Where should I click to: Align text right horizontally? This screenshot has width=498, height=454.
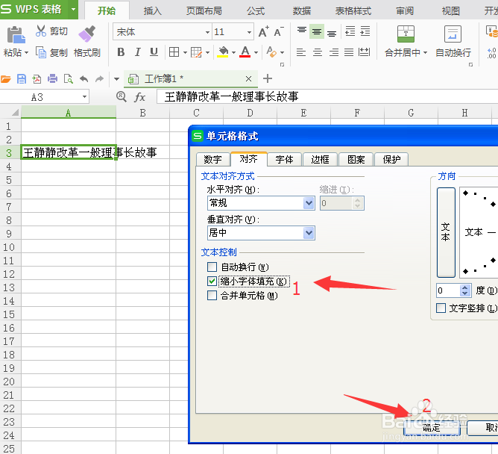(333, 52)
